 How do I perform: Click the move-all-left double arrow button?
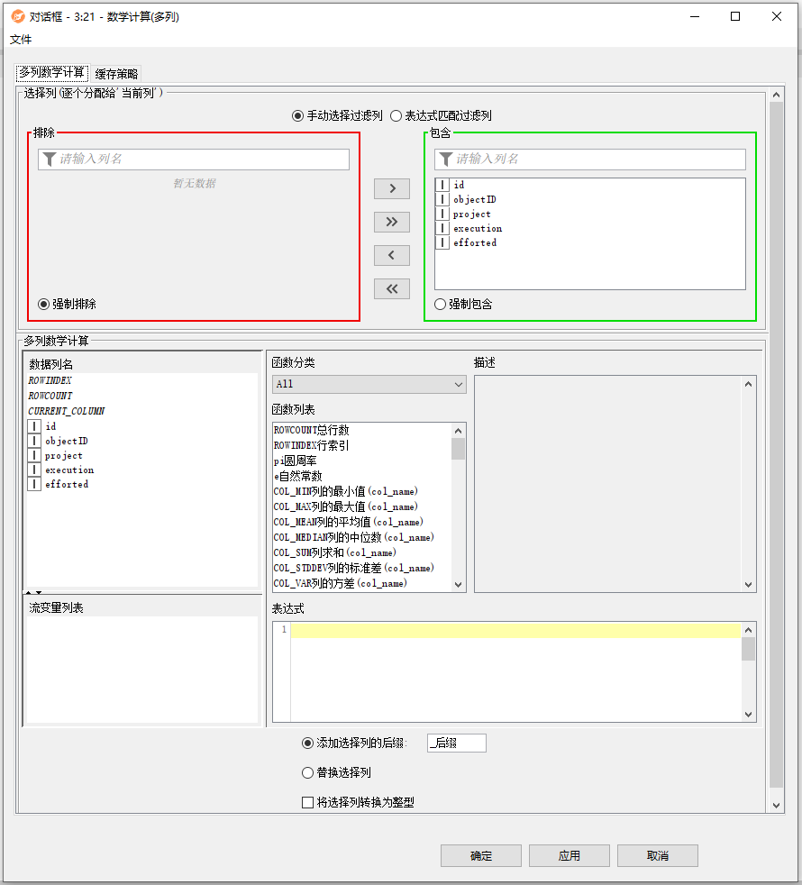391,288
